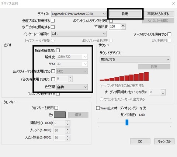Click the 設定 button next to device
Image resolution: width=177 pixels, height=157 pixels.
[x=125, y=14]
